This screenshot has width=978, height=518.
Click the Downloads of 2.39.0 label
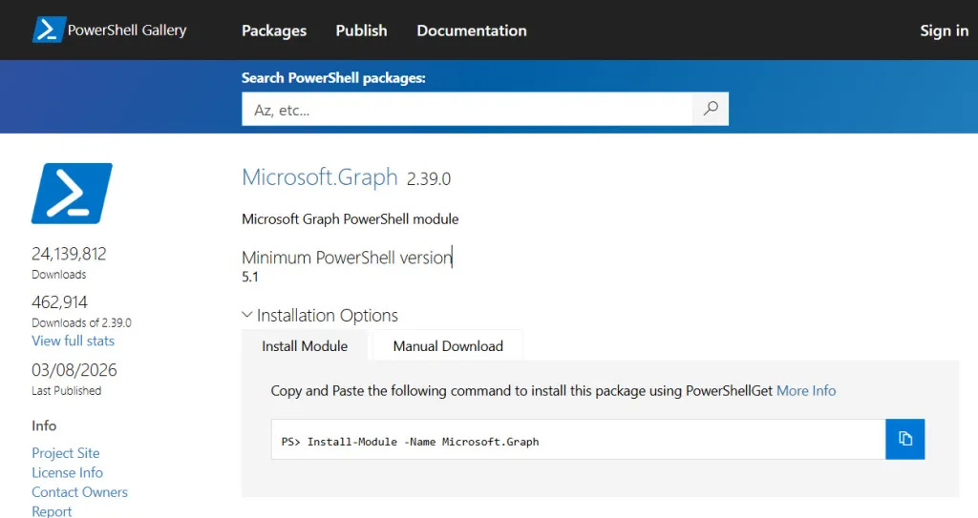pyautogui.click(x=82, y=322)
